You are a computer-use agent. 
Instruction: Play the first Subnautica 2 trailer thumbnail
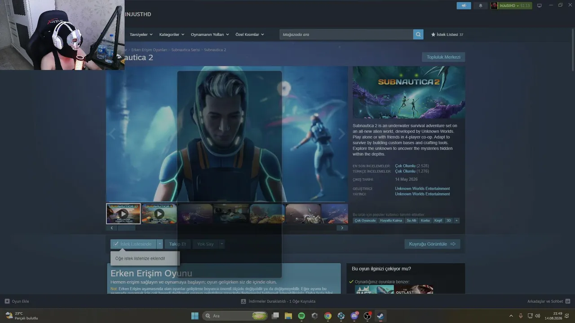coord(123,214)
